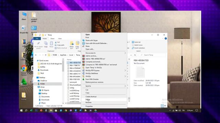Select Scan With Smadav entry
The image size is (220, 123).
pos(92,79)
